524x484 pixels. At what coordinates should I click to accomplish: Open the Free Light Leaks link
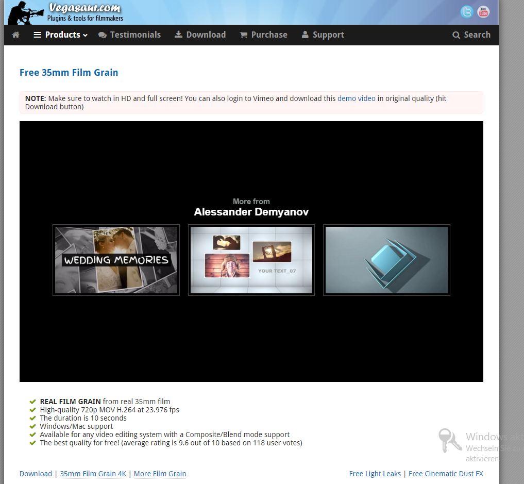[375, 474]
